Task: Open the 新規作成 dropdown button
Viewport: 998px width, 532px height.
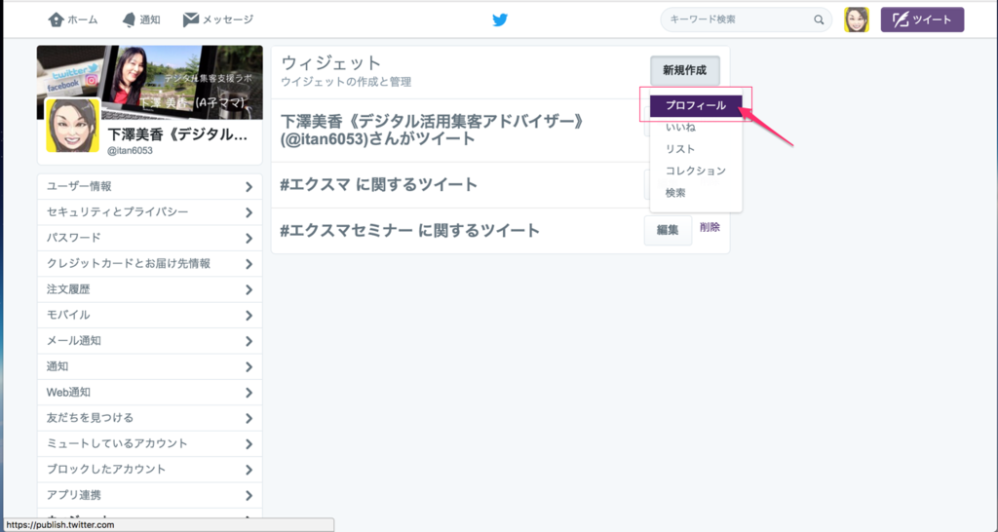Action: click(x=685, y=70)
